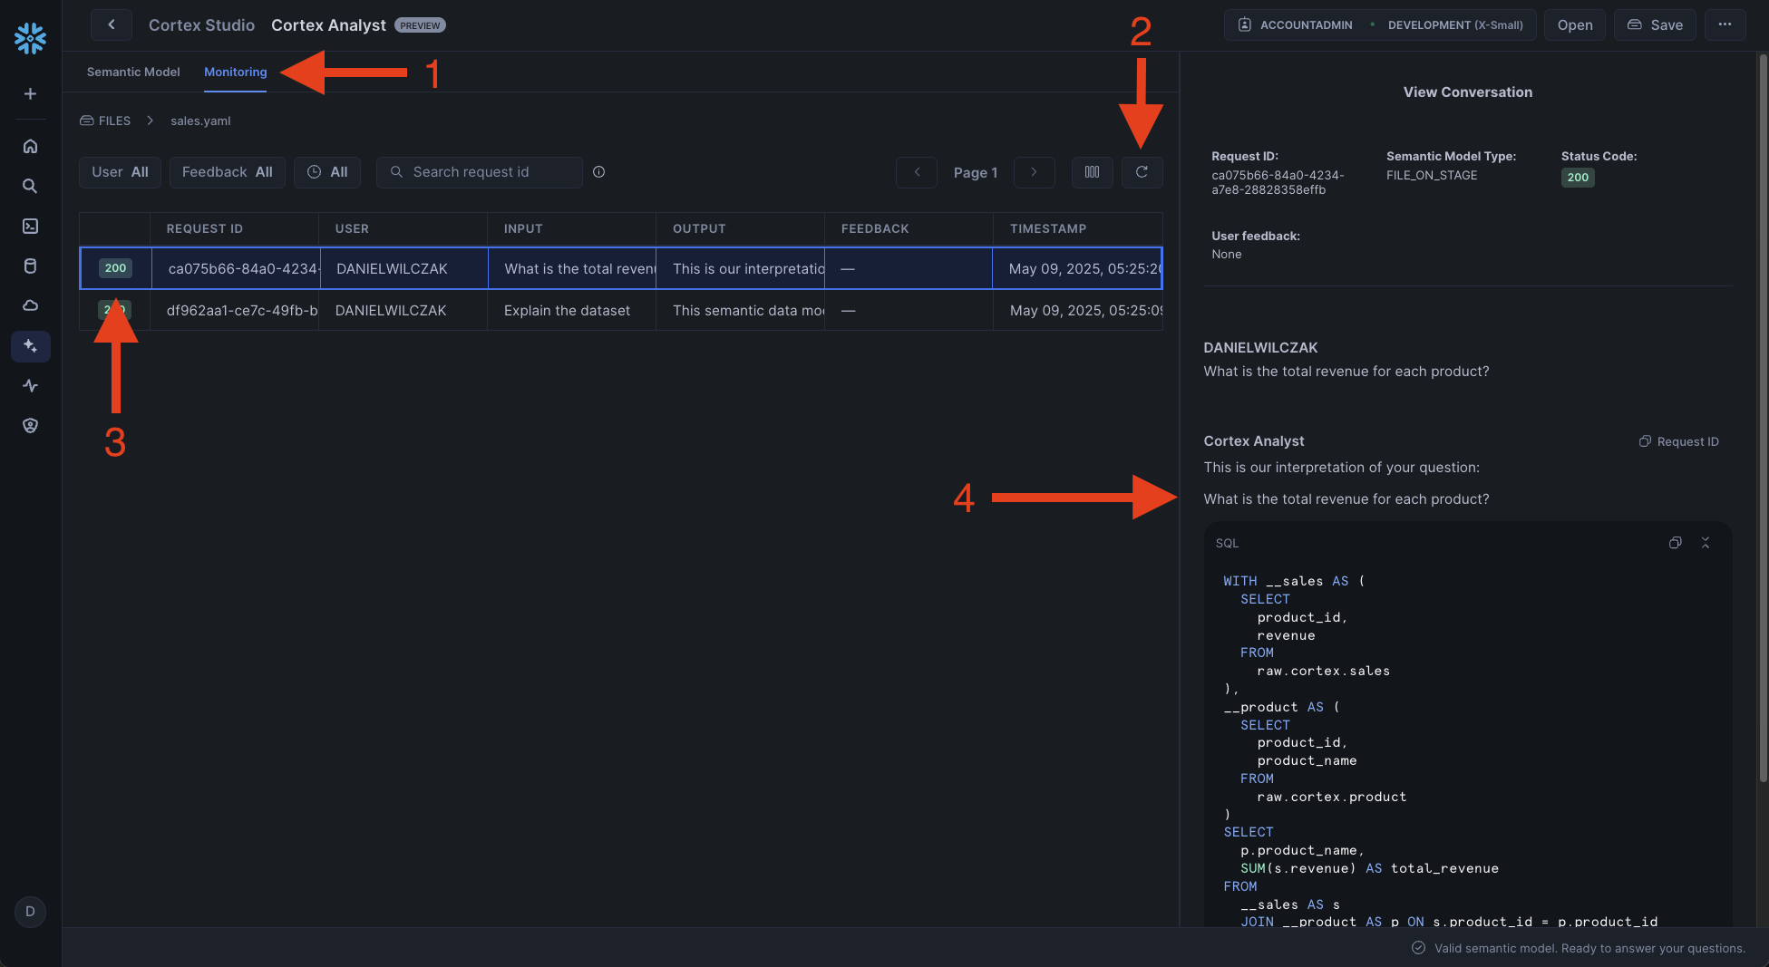The width and height of the screenshot is (1769, 967).
Task: Click the refresh requests icon
Action: [x=1142, y=172]
